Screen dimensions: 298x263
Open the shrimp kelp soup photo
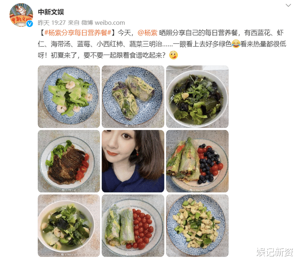(69, 226)
